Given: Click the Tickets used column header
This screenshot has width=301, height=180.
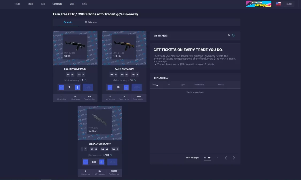Looking at the screenshot, I should tap(199, 85).
